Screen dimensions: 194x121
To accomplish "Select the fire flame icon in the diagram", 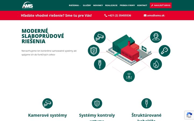I will click(x=156, y=64).
